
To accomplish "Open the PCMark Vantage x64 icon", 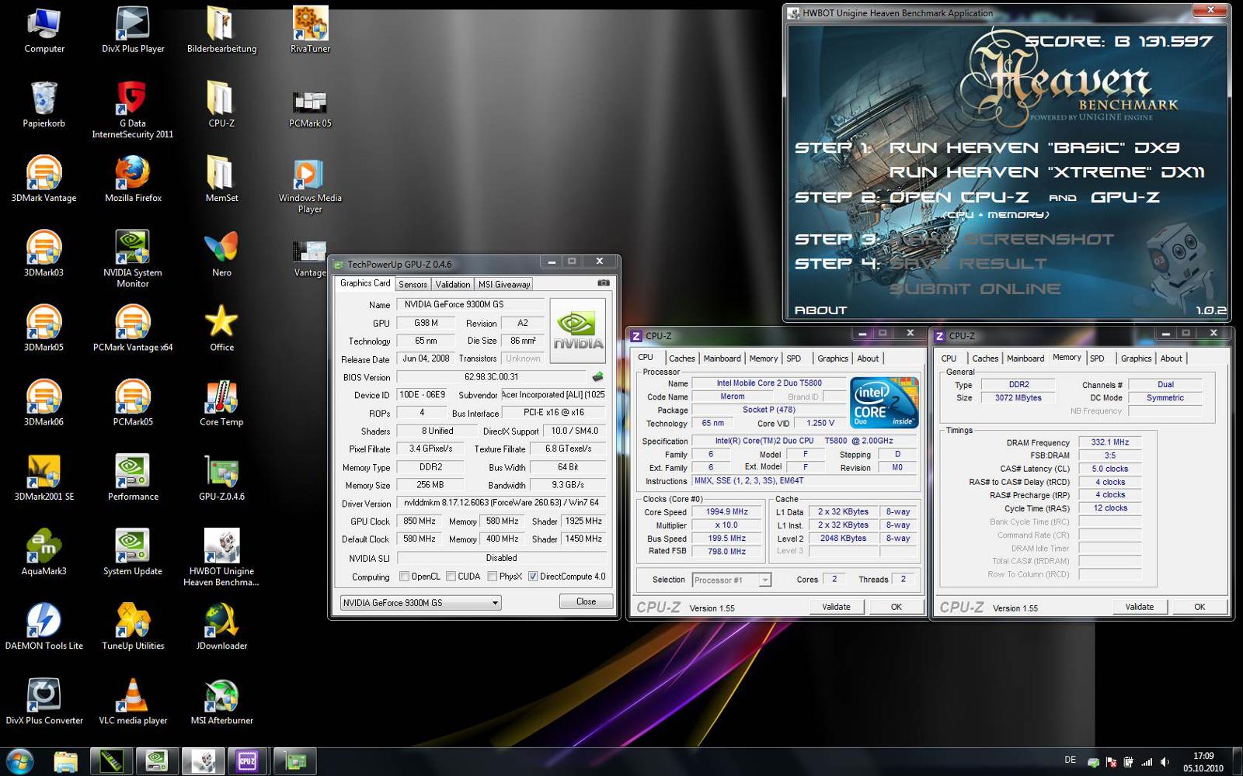I will 133,328.
